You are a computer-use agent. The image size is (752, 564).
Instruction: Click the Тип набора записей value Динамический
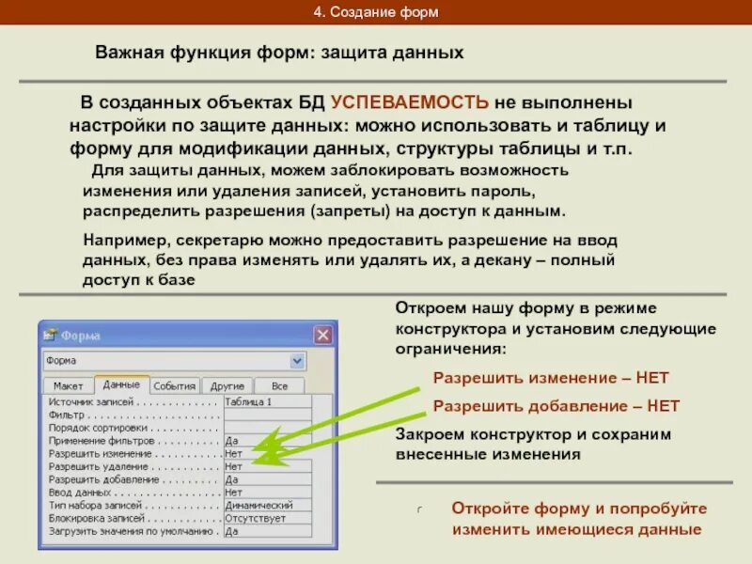click(x=268, y=506)
